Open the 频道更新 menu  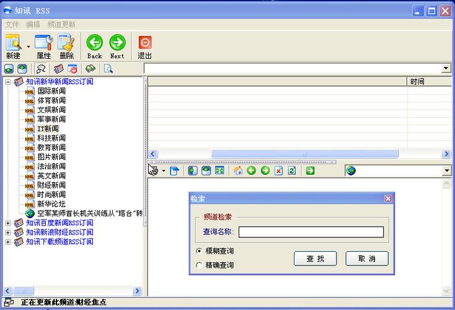(61, 25)
